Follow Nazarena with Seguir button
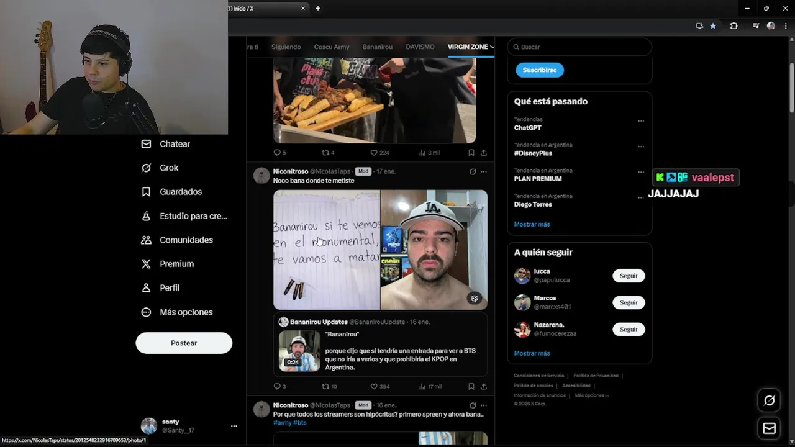This screenshot has height=447, width=795. [x=629, y=329]
